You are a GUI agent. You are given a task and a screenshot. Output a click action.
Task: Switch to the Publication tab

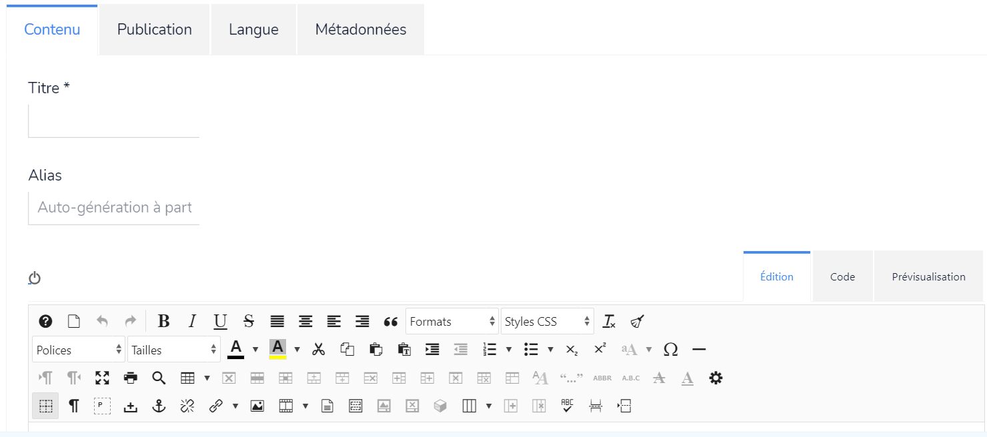click(155, 30)
